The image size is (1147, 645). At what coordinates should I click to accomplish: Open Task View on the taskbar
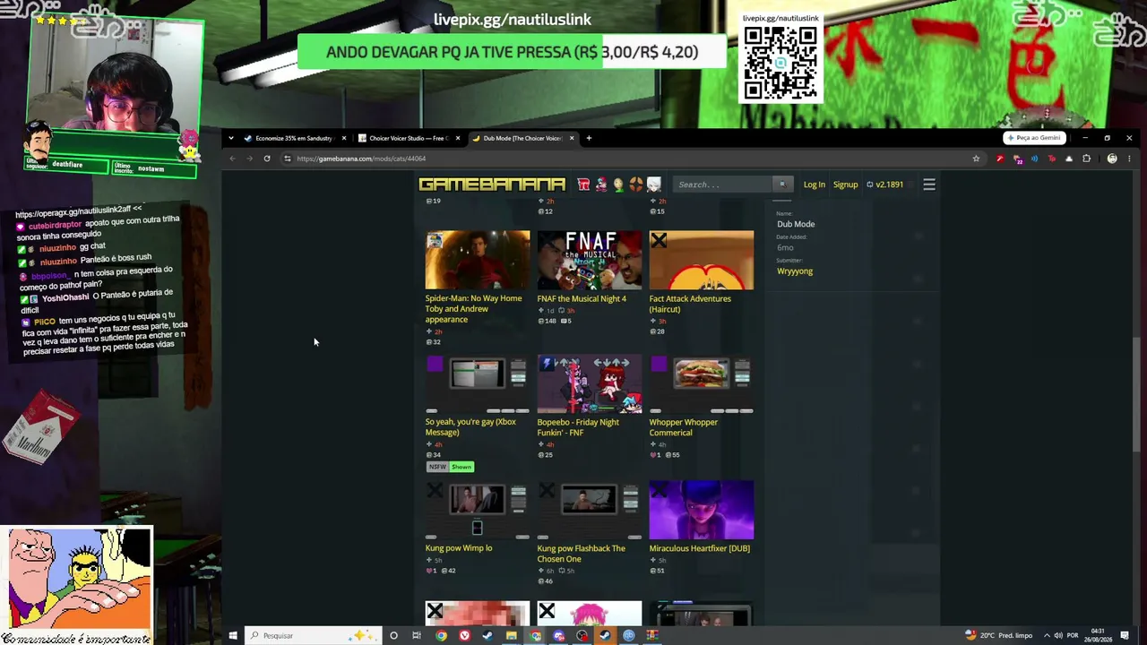pyautogui.click(x=417, y=636)
